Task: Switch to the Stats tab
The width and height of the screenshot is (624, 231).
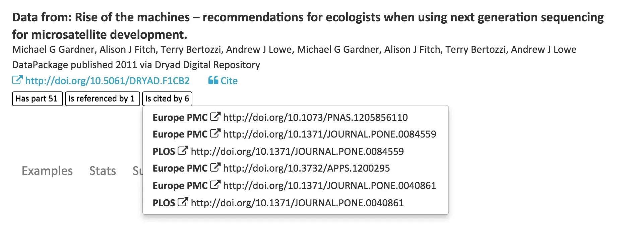Action: point(102,171)
